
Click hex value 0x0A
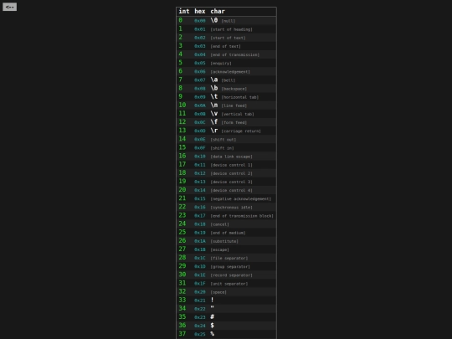[x=200, y=105]
